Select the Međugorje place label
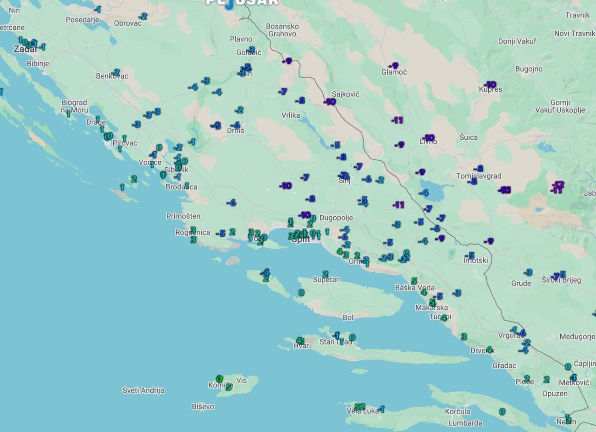This screenshot has width=596, height=432. pos(577,337)
